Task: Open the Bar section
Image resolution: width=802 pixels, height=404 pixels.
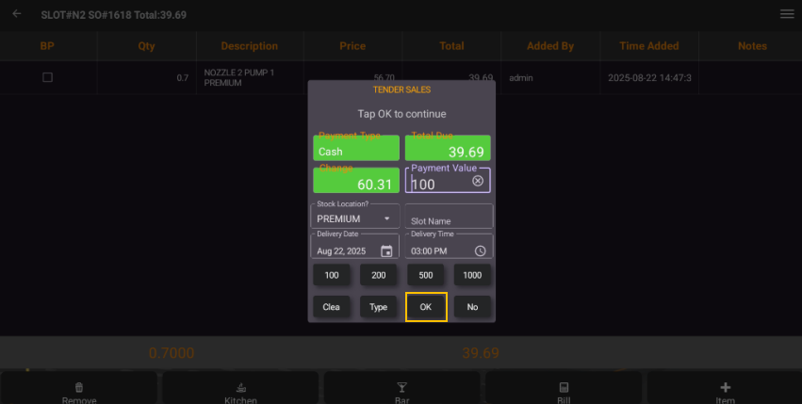Action: pyautogui.click(x=401, y=387)
